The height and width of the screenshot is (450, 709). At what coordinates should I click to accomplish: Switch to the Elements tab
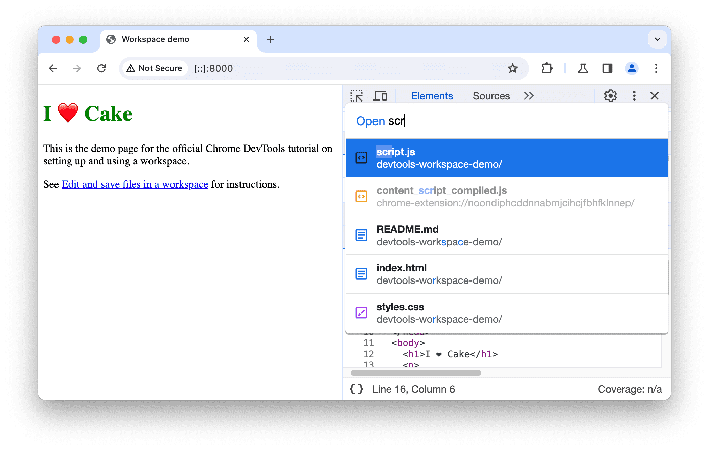tap(432, 95)
